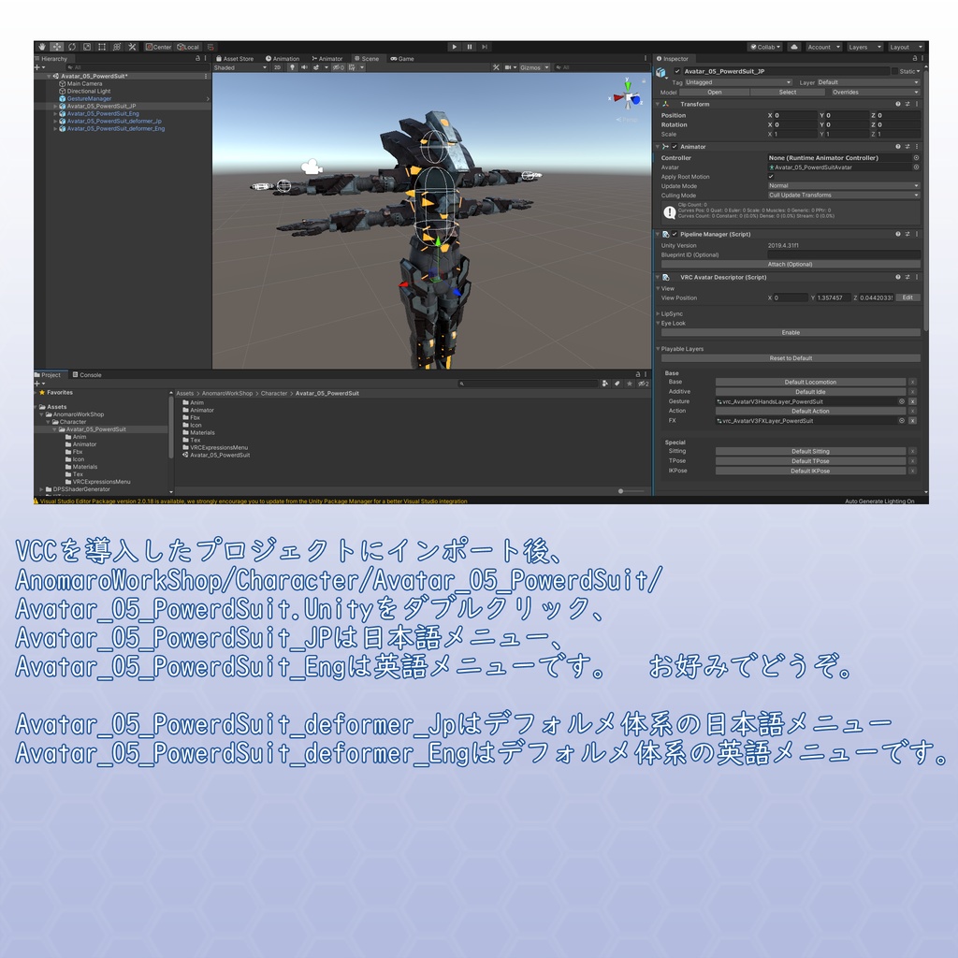
Task: Select the Scale tool in the toolbar
Action: point(87,46)
